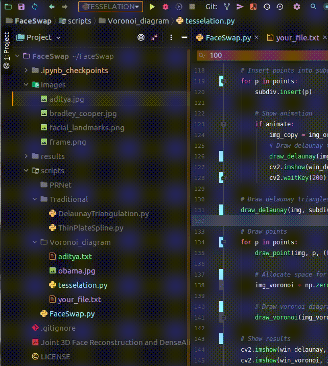
Task: Open tesselation.py in the project tree
Action: point(83,285)
